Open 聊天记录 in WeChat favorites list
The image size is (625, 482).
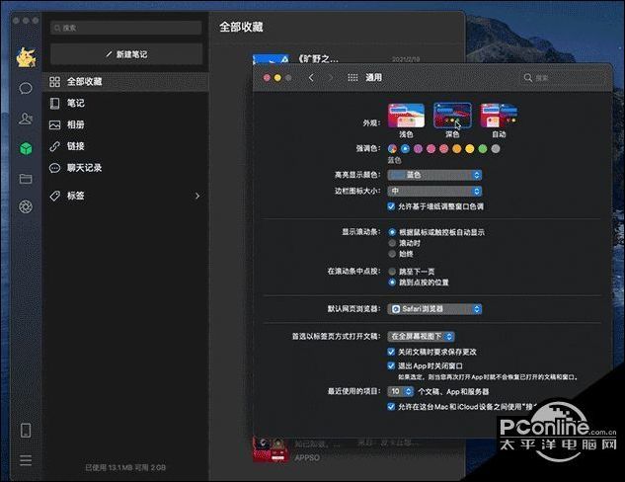(x=125, y=168)
